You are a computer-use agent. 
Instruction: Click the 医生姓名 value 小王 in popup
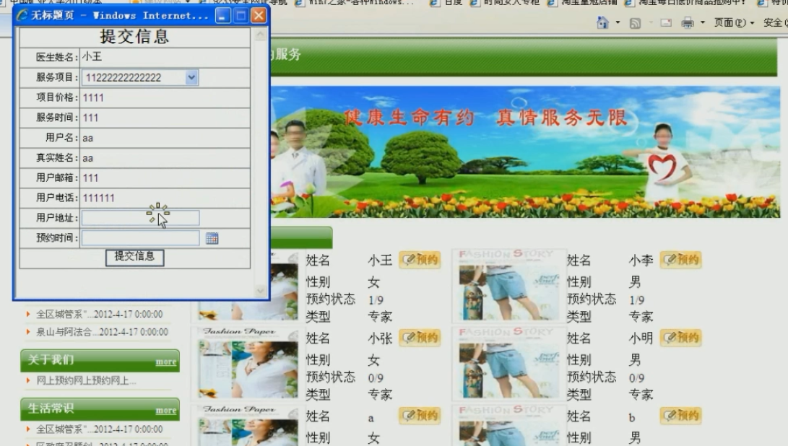[x=92, y=57]
